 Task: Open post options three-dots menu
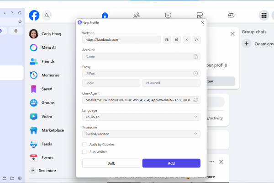tap(211, 161)
